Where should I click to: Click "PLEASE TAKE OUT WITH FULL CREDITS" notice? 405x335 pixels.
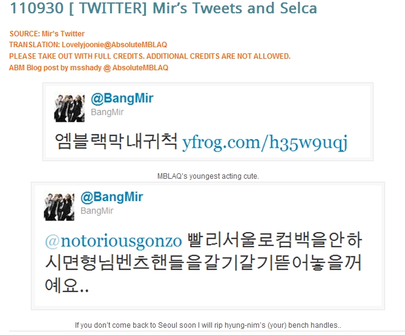pos(150,56)
